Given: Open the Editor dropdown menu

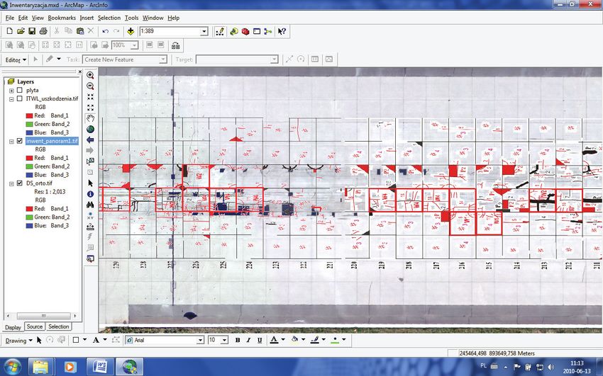Looking at the screenshot, I should pyautogui.click(x=16, y=60).
